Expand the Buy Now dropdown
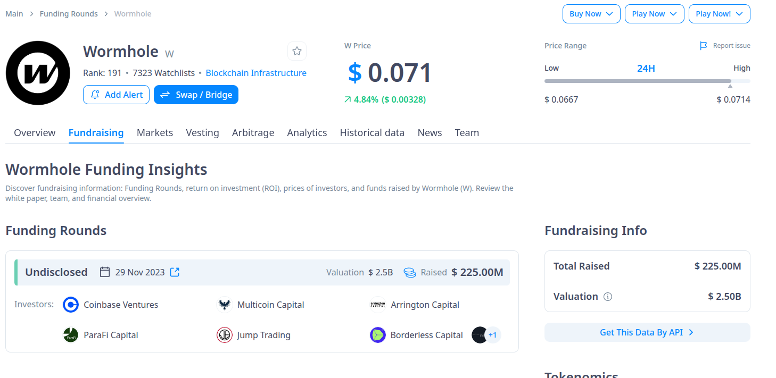This screenshot has height=378, width=776. click(591, 14)
